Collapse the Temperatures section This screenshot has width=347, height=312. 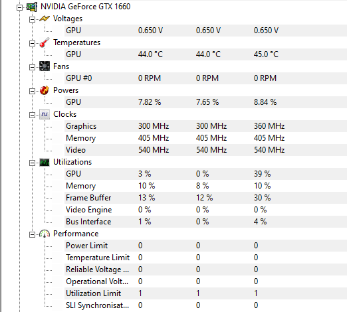32,43
